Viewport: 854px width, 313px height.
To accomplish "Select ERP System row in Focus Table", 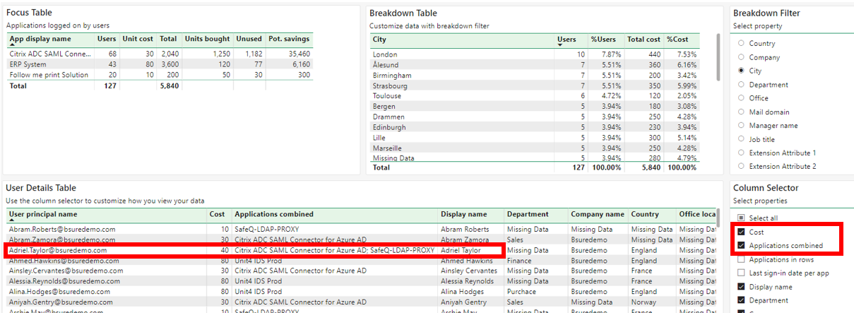I will coord(28,64).
